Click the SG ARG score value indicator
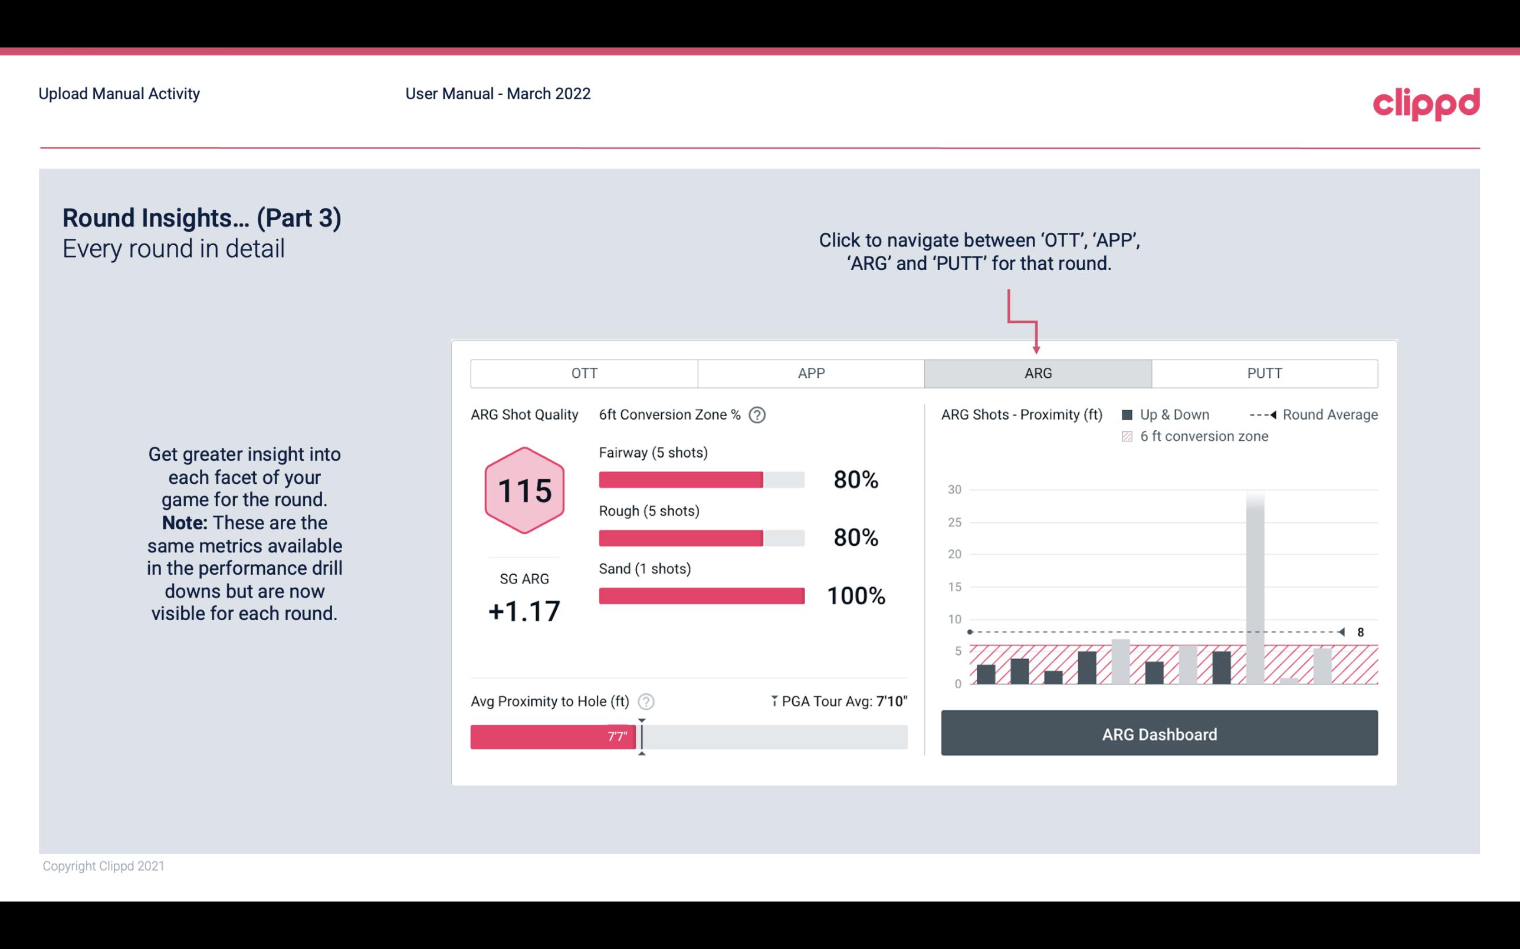1520x949 pixels. (x=526, y=612)
